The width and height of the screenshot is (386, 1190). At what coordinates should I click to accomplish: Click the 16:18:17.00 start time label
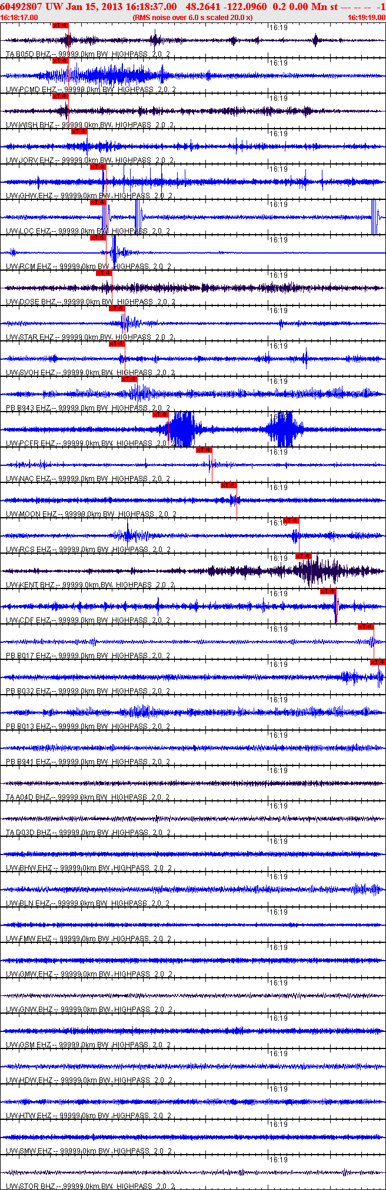coord(19,18)
